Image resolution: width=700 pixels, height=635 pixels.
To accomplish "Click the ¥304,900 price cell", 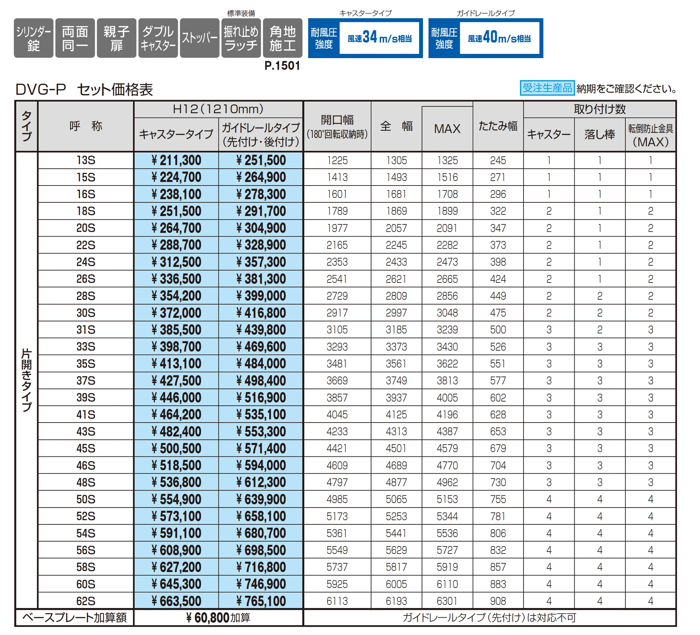I will pos(261,228).
